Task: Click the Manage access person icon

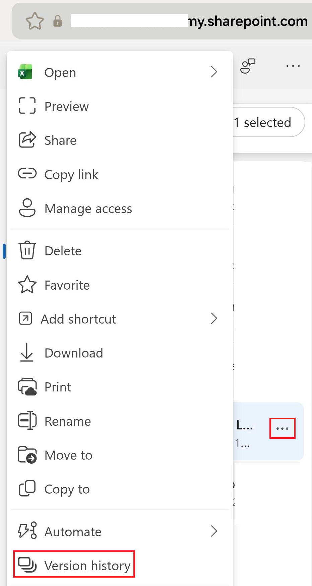Action: pos(27,208)
